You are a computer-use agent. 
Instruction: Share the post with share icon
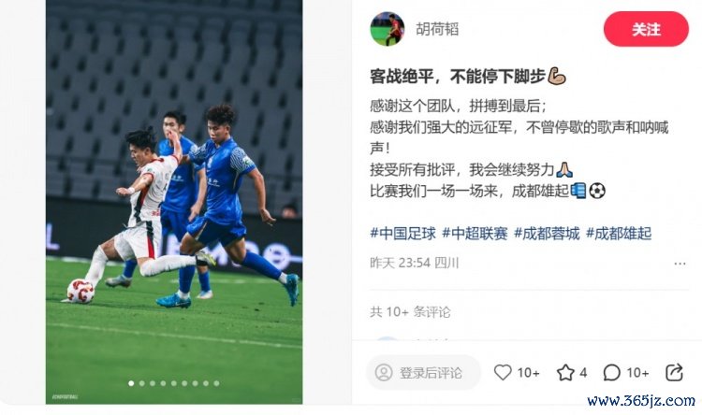(x=674, y=372)
